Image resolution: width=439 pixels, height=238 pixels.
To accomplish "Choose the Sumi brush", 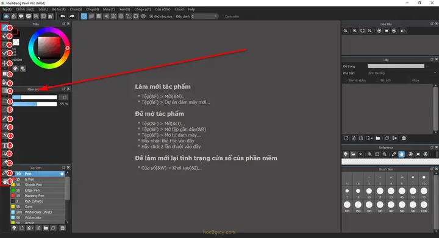I will click(x=38, y=207).
